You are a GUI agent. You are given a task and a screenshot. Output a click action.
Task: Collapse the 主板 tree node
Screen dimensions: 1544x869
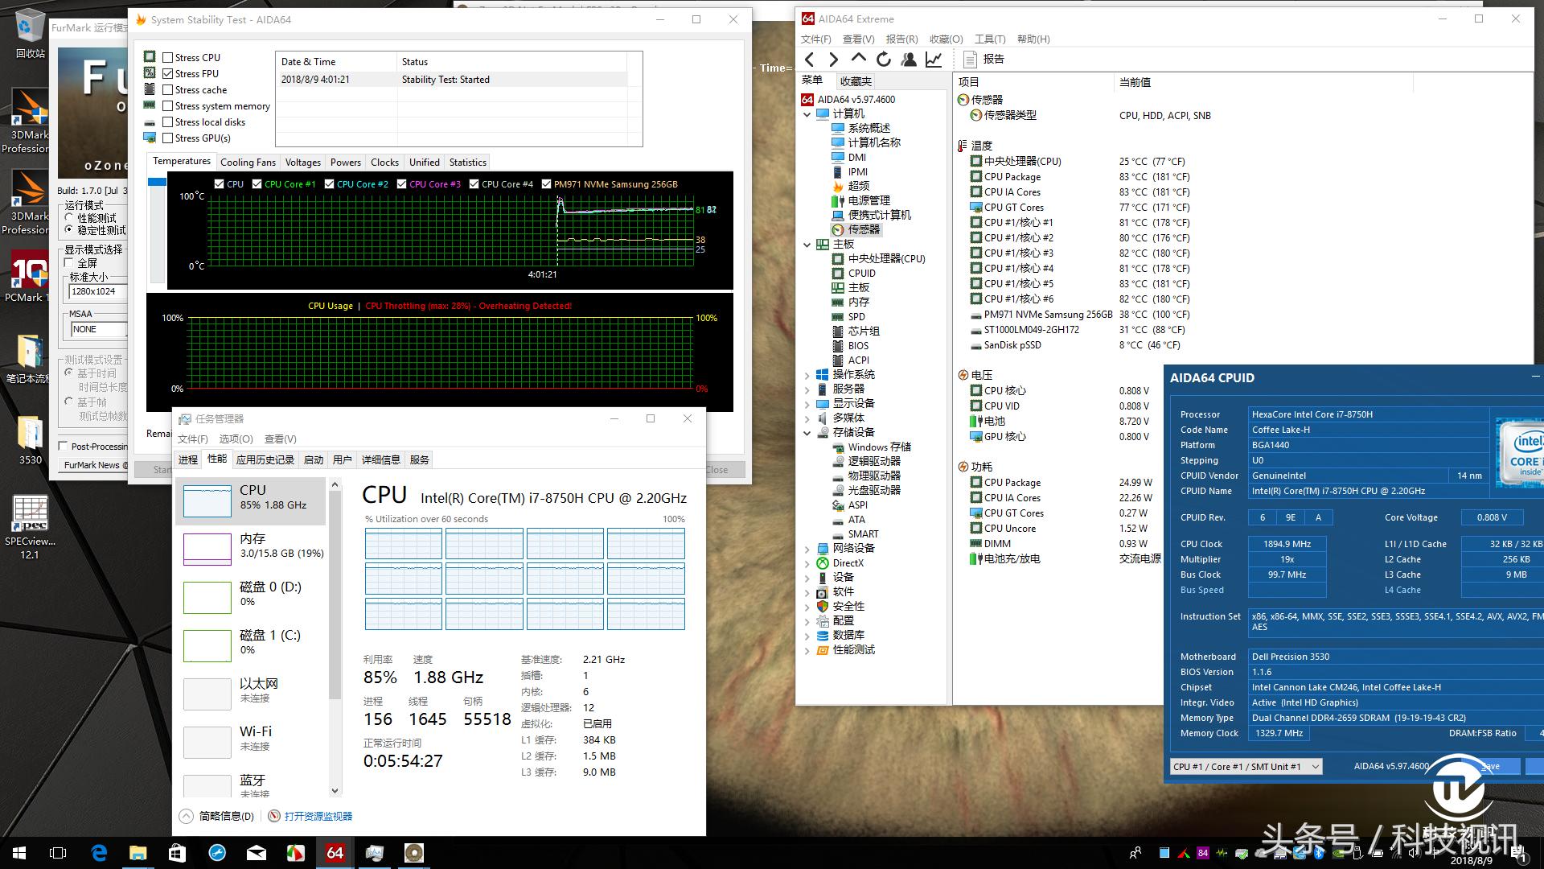pyautogui.click(x=807, y=245)
